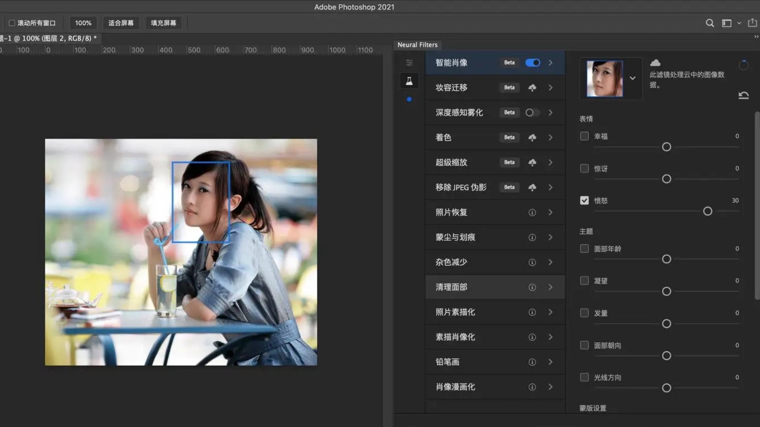Click the share/export icon at top right

tap(752, 23)
